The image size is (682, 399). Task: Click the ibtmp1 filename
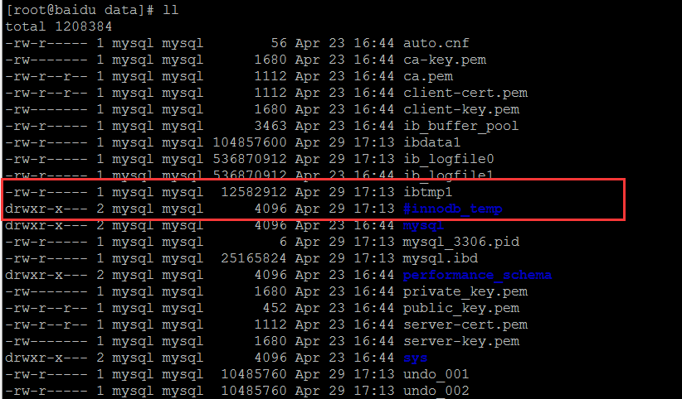(x=427, y=192)
